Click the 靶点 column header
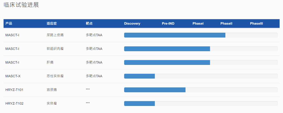The image size is (283, 113). pos(89,24)
